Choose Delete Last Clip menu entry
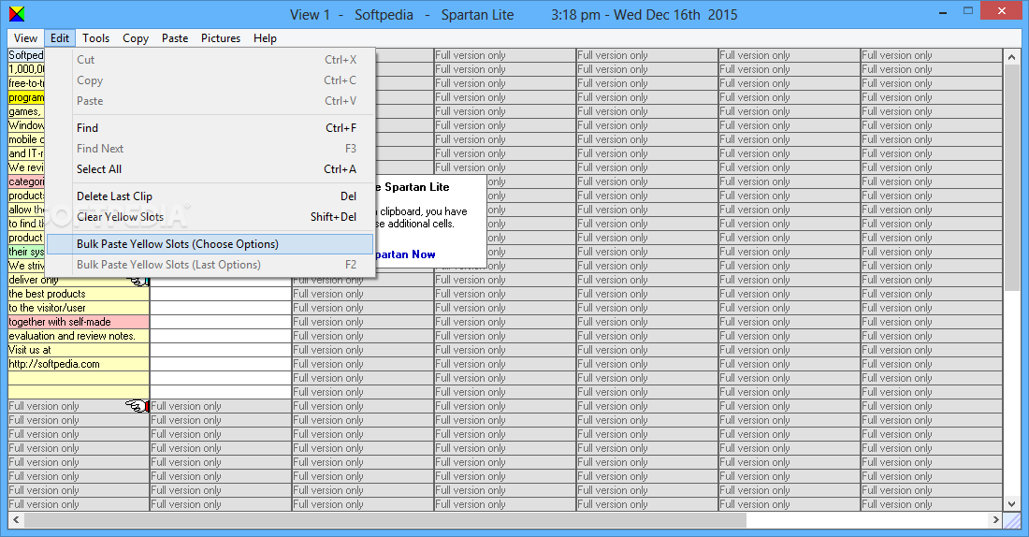Viewport: 1029px width, 537px height. pyautogui.click(x=210, y=196)
